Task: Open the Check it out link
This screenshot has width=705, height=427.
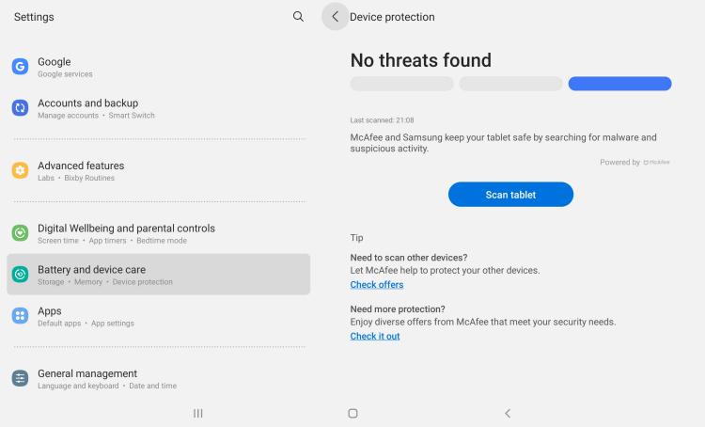Action: click(x=375, y=336)
